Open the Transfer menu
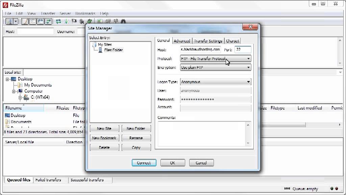Image resolution: width=346 pixels, height=195 pixels. click(x=48, y=14)
